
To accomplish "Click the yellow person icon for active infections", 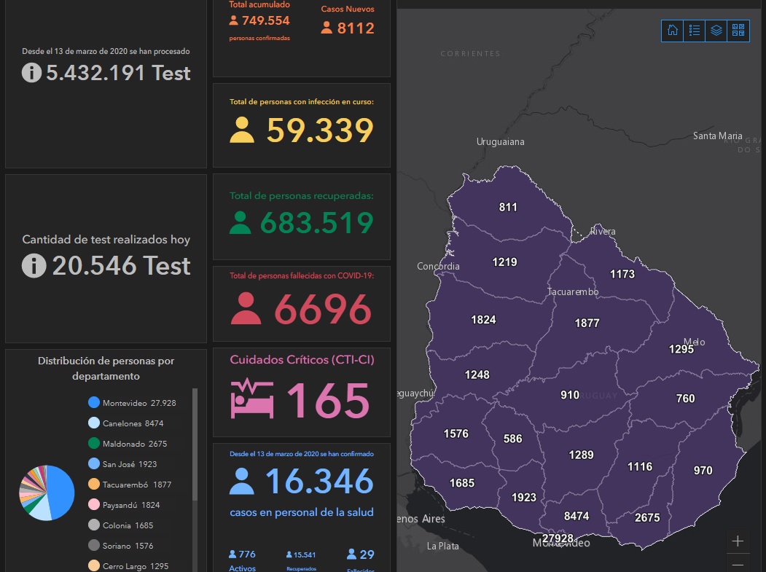I will click(x=242, y=130).
